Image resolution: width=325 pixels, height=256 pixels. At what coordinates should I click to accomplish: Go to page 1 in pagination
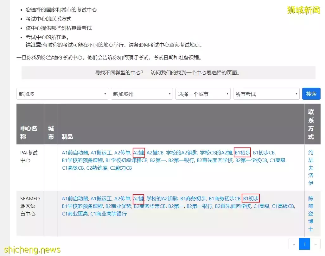pyautogui.click(x=304, y=244)
